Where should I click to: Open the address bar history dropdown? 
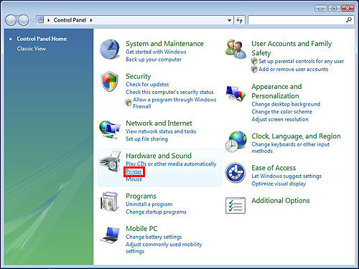229,20
